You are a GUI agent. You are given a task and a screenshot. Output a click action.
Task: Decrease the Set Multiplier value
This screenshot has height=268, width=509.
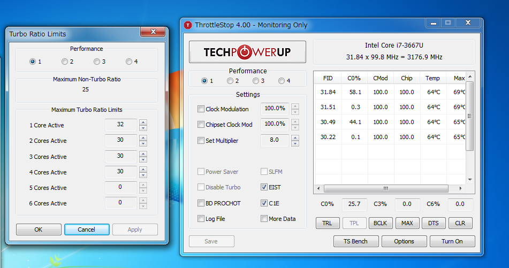click(x=295, y=143)
